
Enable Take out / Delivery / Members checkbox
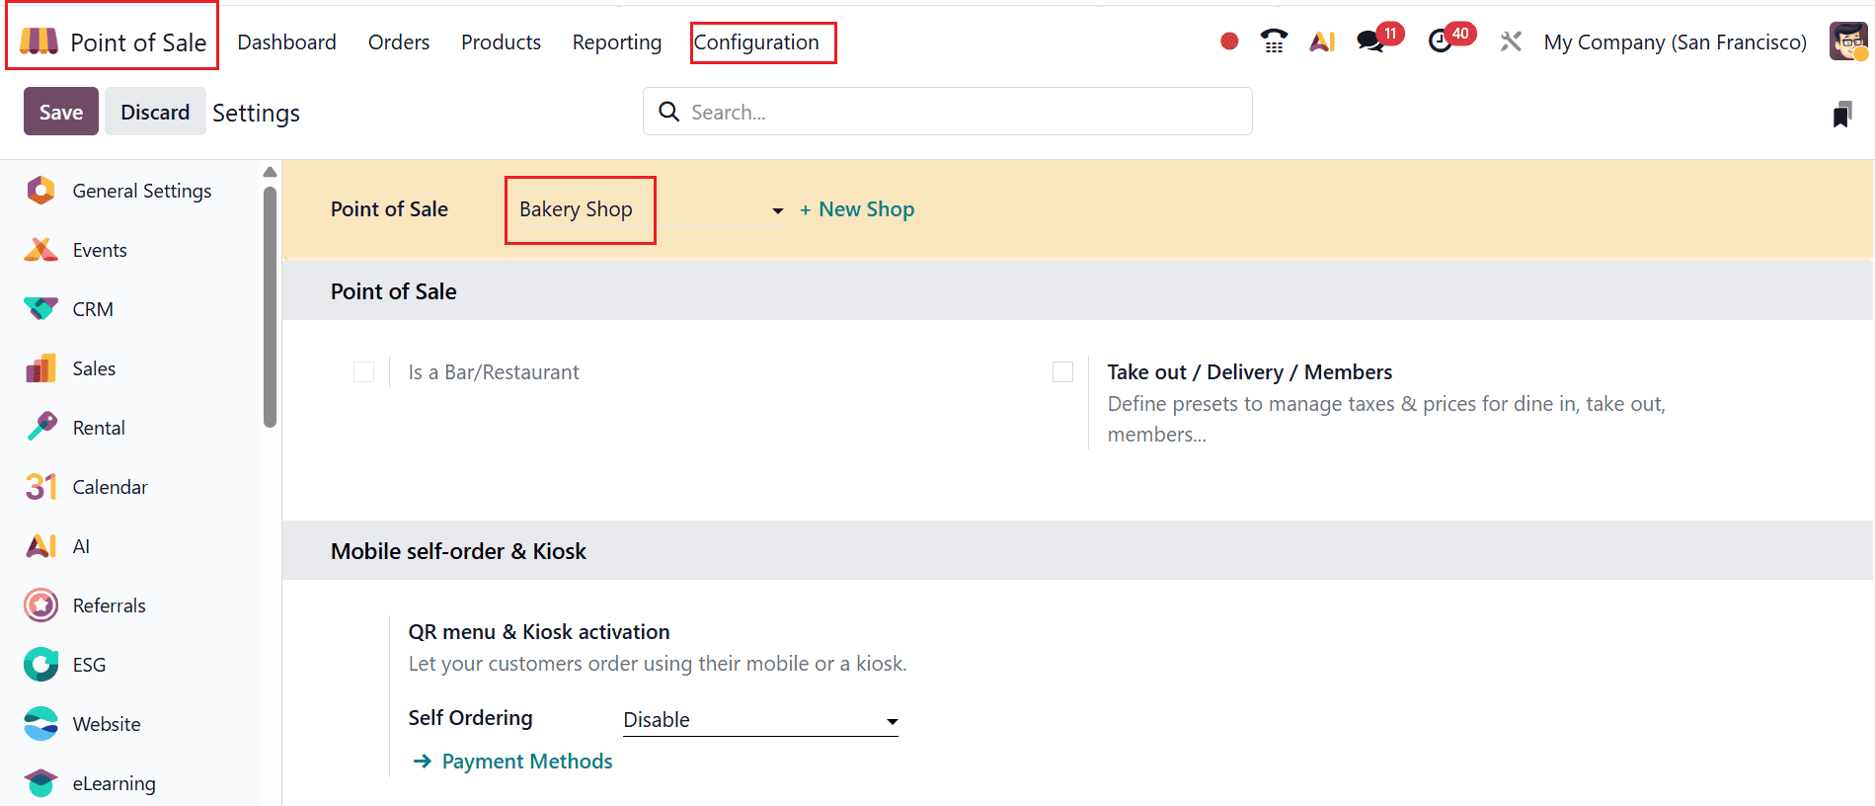pyautogui.click(x=1062, y=372)
